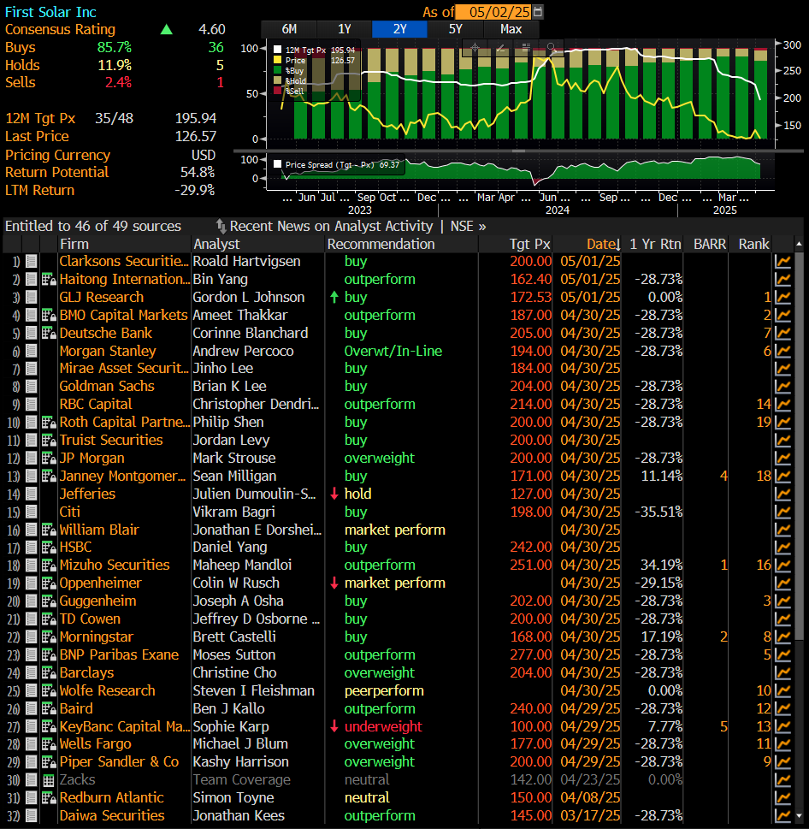
Task: Open the NSE » link
Action: point(468,226)
